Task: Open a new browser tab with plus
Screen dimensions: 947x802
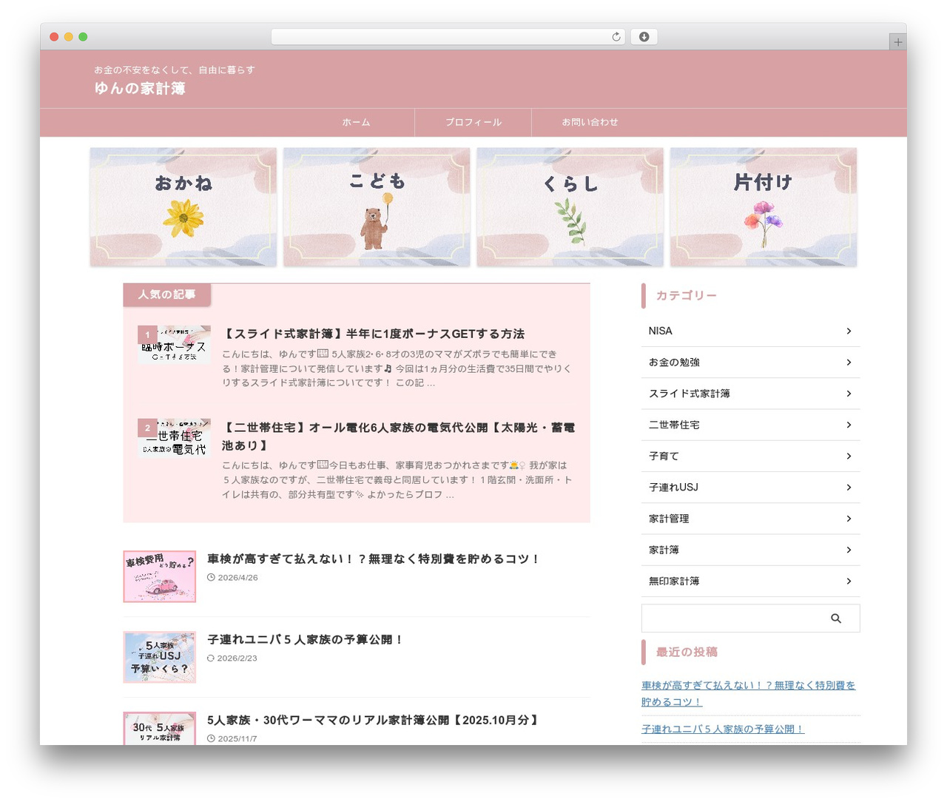Action: tap(897, 42)
